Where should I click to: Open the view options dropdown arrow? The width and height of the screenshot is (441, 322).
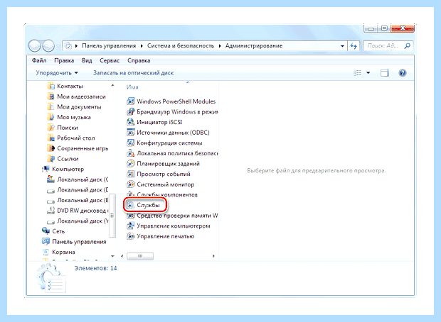[x=368, y=73]
